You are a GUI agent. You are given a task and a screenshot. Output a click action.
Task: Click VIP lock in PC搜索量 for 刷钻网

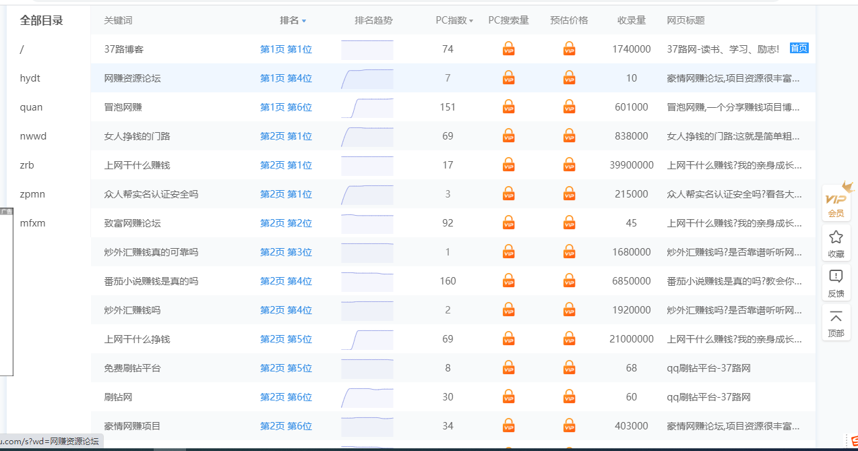click(509, 397)
